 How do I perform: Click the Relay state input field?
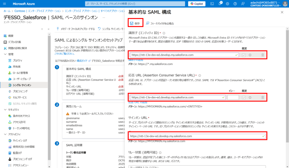click(x=197, y=167)
